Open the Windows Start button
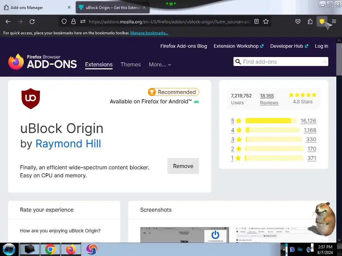342x256 pixels. pyautogui.click(x=9, y=249)
